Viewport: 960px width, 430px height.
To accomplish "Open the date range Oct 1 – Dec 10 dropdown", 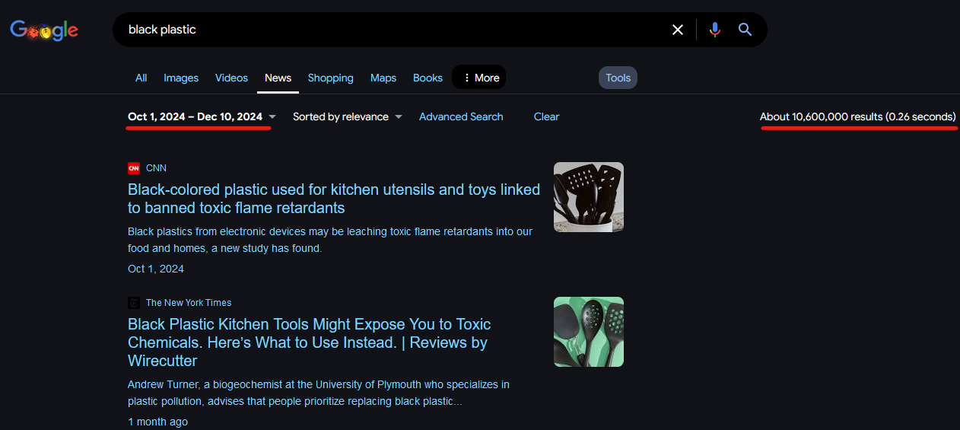I will click(202, 116).
